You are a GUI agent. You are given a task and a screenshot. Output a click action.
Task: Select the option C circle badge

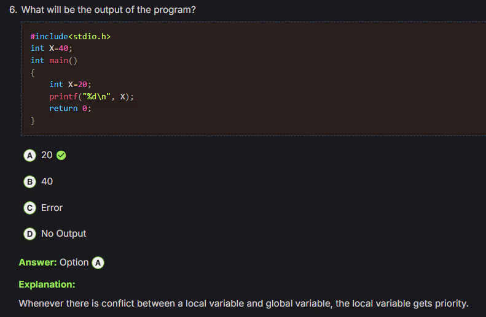pyautogui.click(x=29, y=208)
